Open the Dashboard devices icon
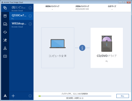 (5, 24)
